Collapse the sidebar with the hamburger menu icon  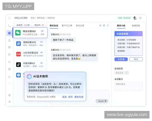9,18
